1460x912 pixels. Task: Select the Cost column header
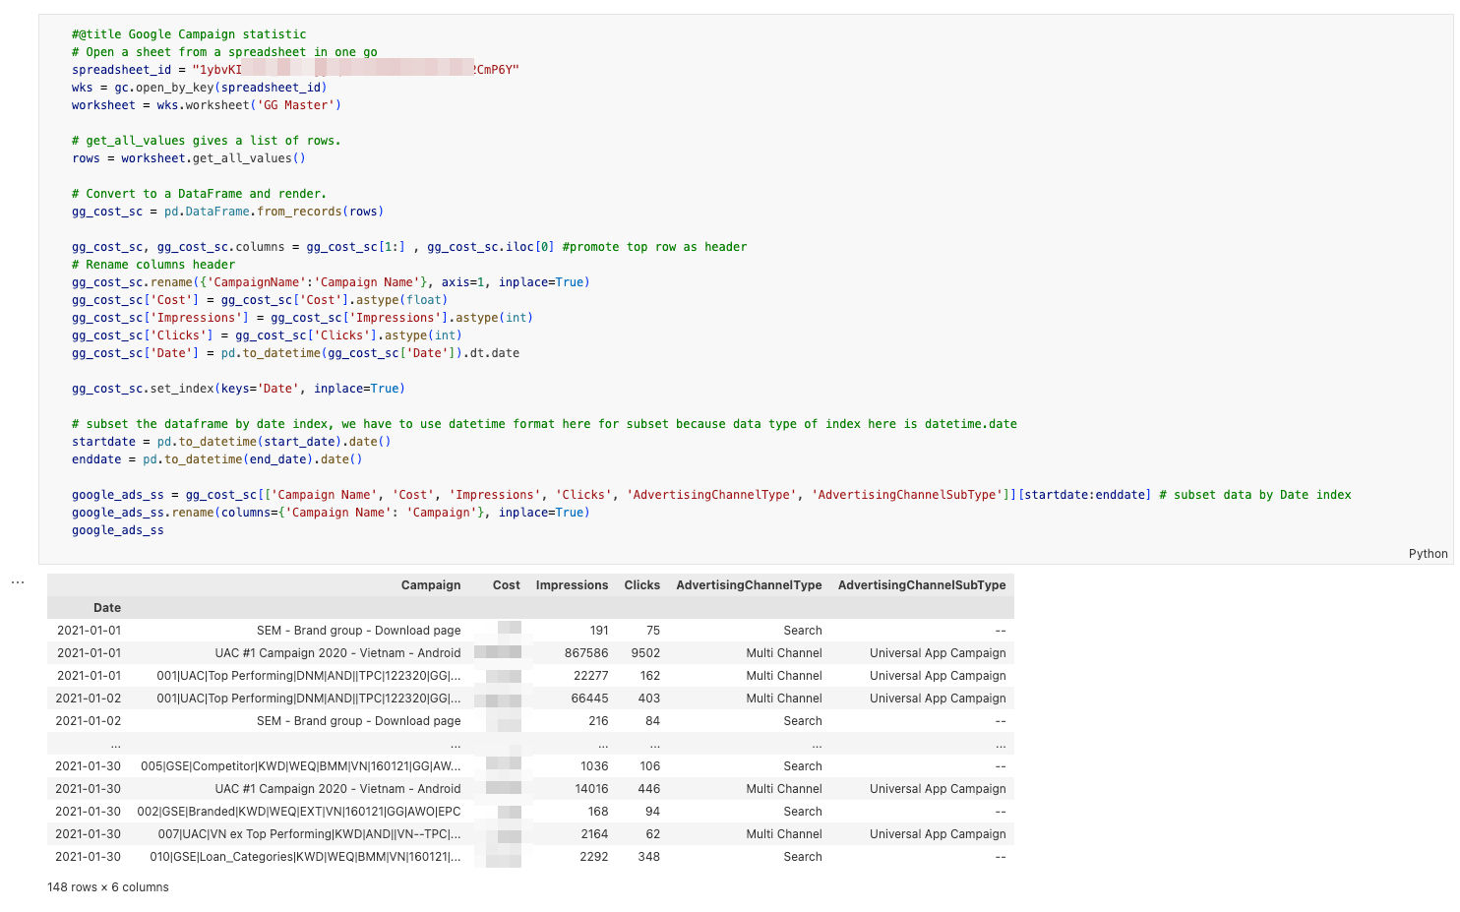[506, 585]
